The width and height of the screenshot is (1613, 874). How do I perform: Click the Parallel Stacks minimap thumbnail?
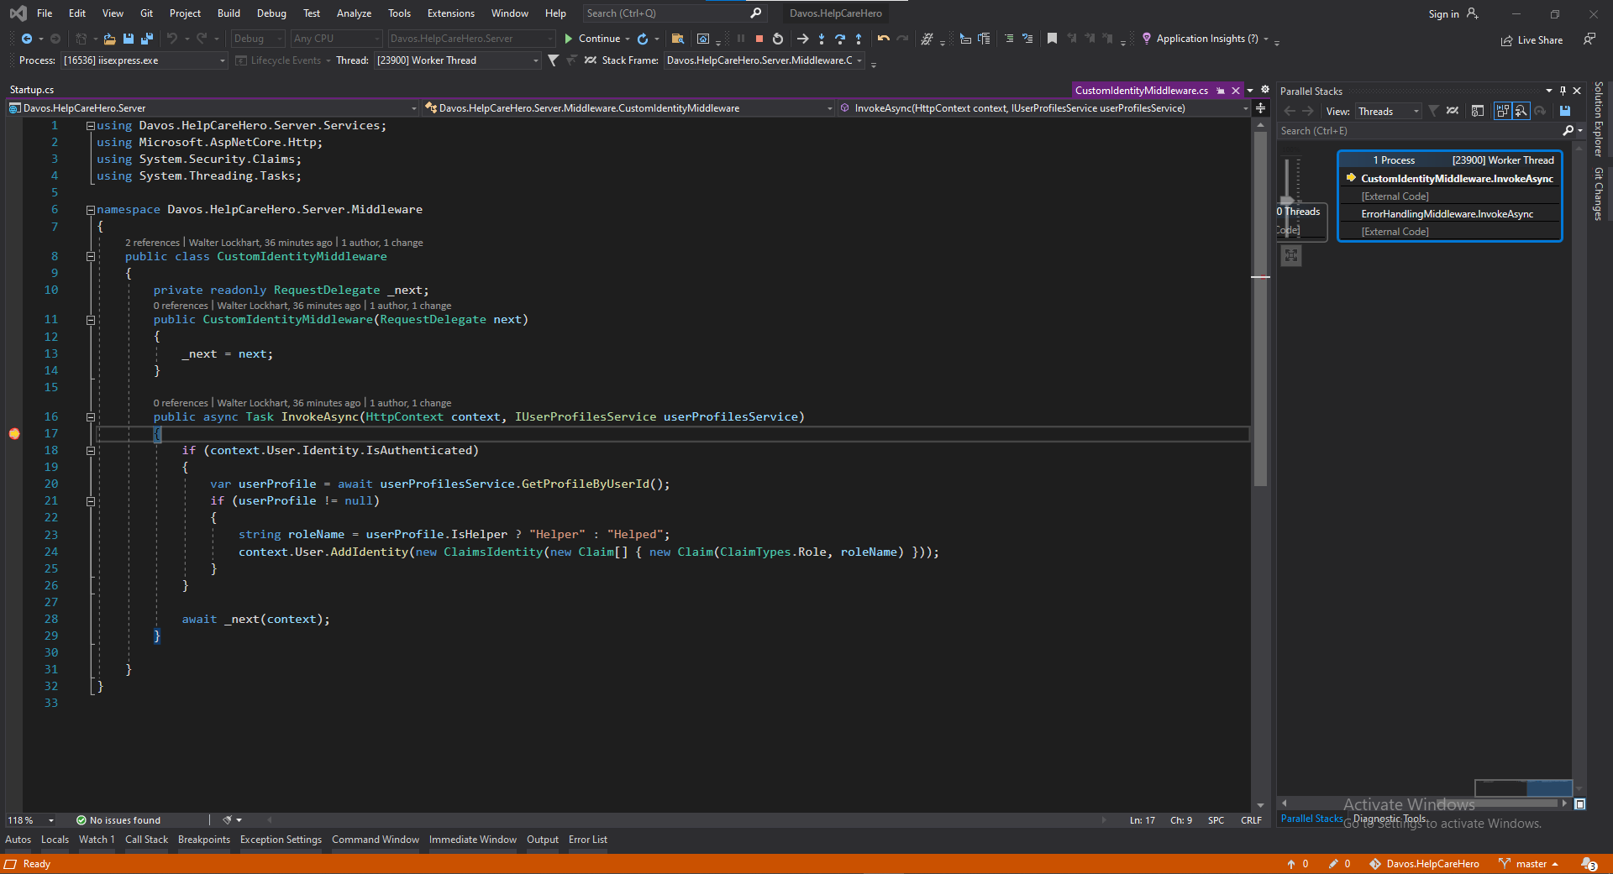point(1524,788)
